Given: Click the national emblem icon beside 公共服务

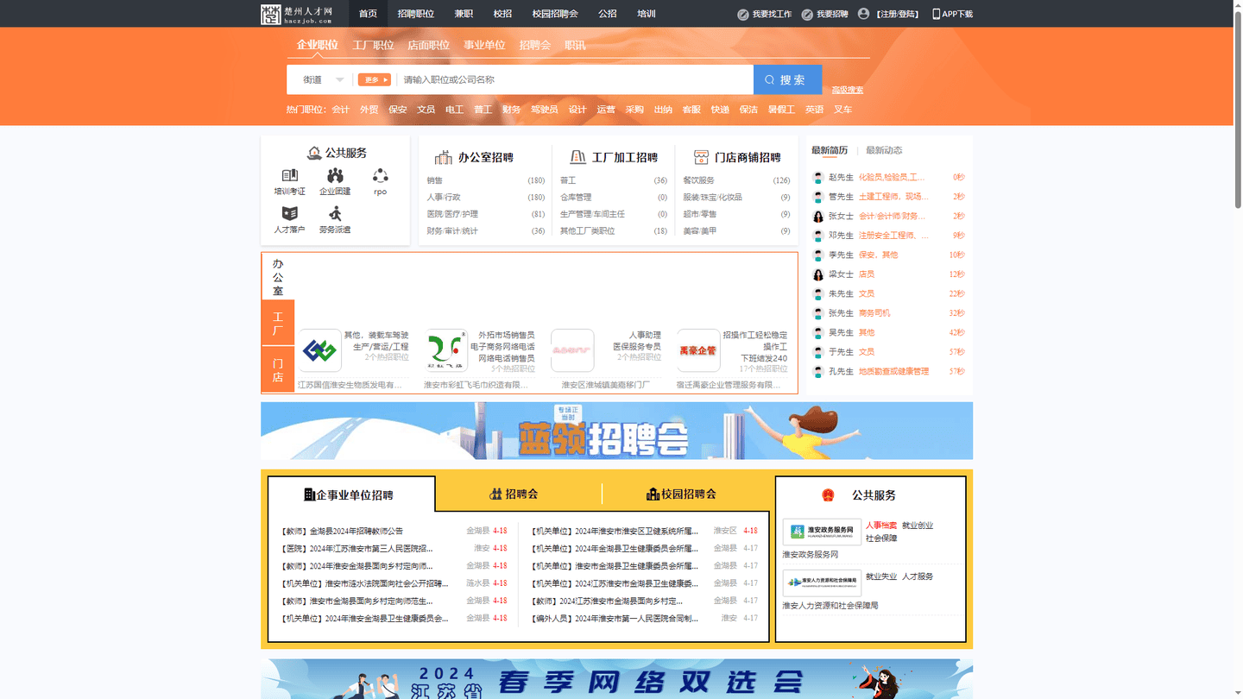Looking at the screenshot, I should pos(828,495).
